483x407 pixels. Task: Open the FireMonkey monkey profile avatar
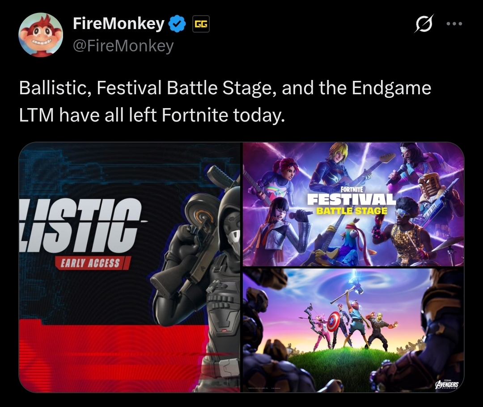41,35
